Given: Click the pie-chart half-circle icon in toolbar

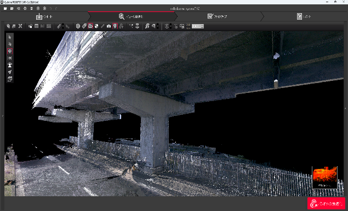Looking at the screenshot, I should (x=96, y=26).
